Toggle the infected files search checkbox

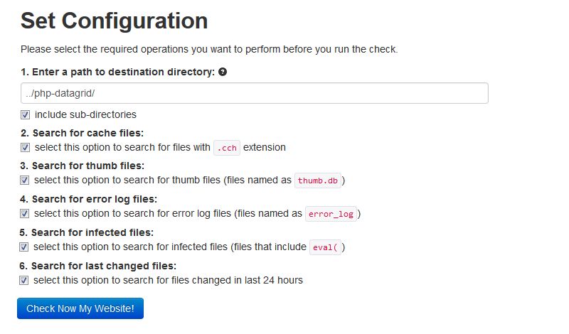[23, 247]
